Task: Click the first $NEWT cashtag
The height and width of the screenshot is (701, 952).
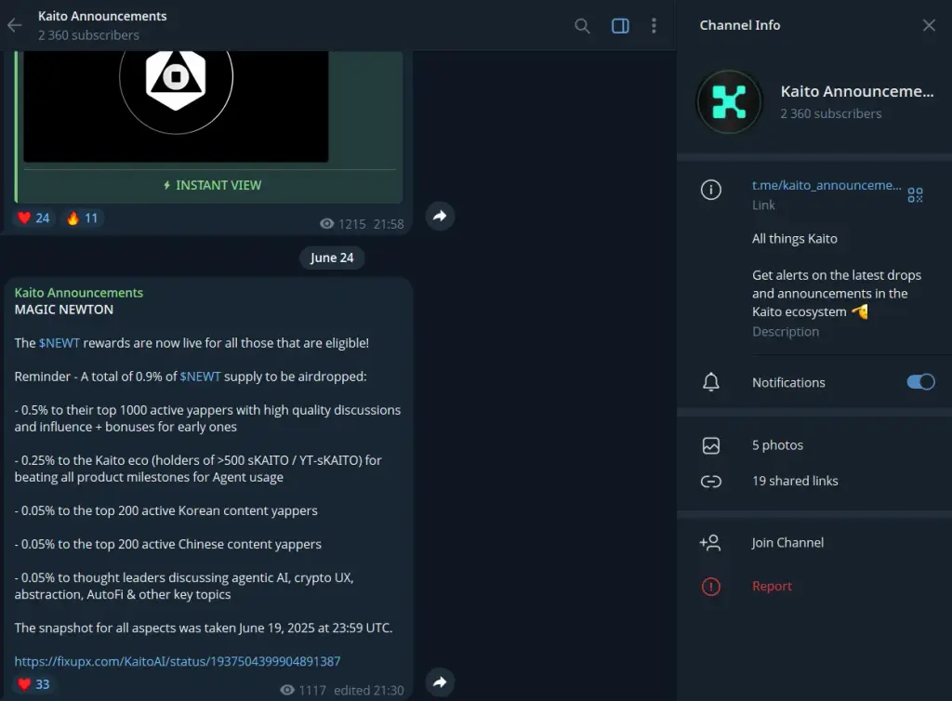Action: [59, 343]
